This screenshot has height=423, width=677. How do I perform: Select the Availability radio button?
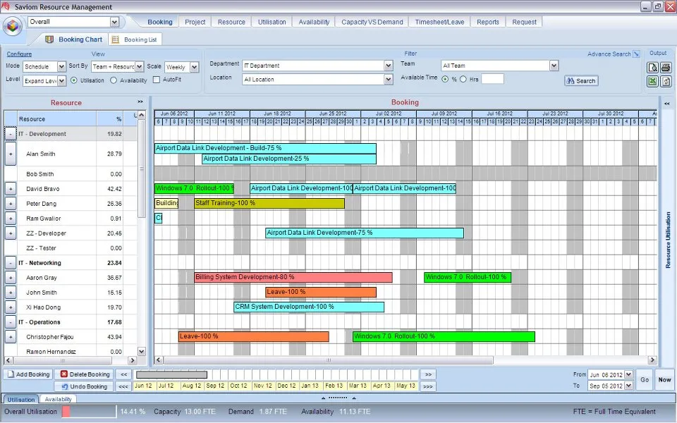point(114,80)
